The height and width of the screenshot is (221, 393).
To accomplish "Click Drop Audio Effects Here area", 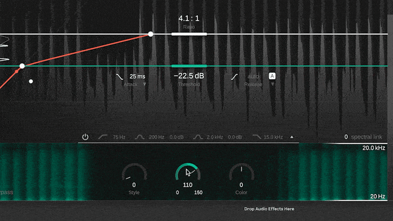I will (269, 209).
